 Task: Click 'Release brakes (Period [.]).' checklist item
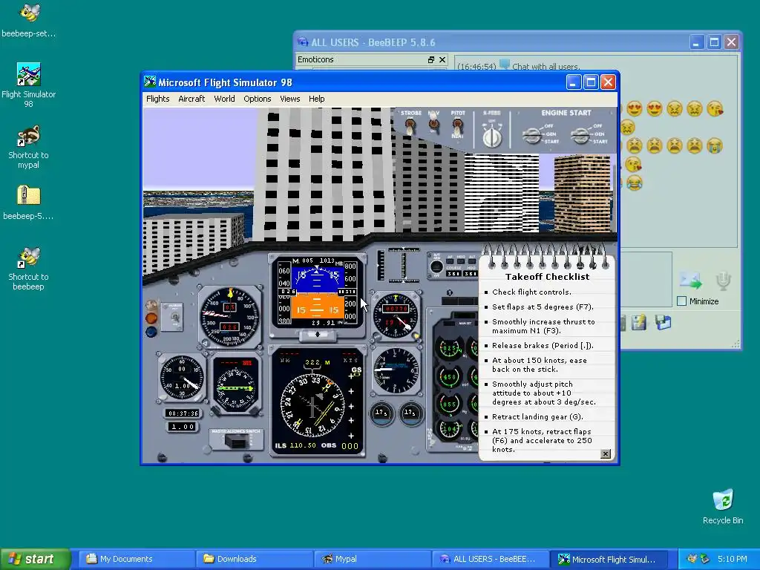tap(543, 346)
